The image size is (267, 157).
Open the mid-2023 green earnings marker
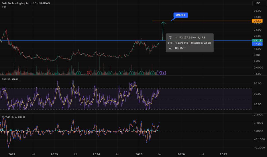coord(78,73)
